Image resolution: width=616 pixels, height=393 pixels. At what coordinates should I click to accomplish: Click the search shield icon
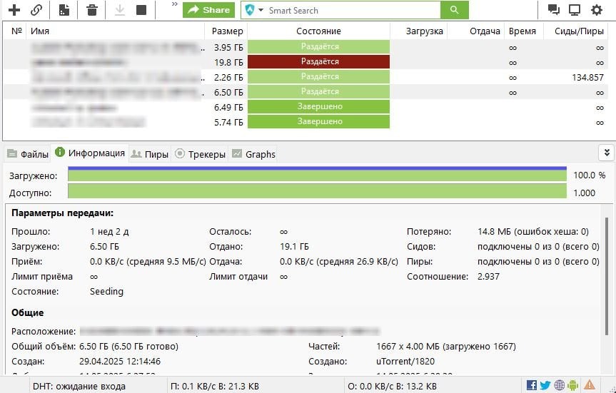point(249,10)
